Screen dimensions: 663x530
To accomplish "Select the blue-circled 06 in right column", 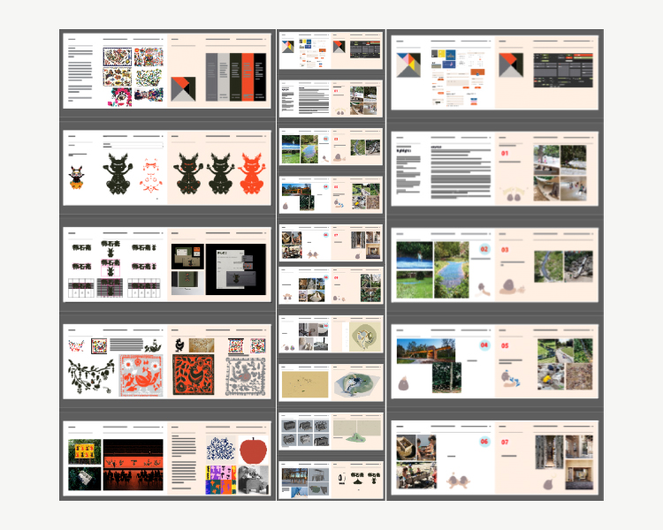I will pos(484,441).
